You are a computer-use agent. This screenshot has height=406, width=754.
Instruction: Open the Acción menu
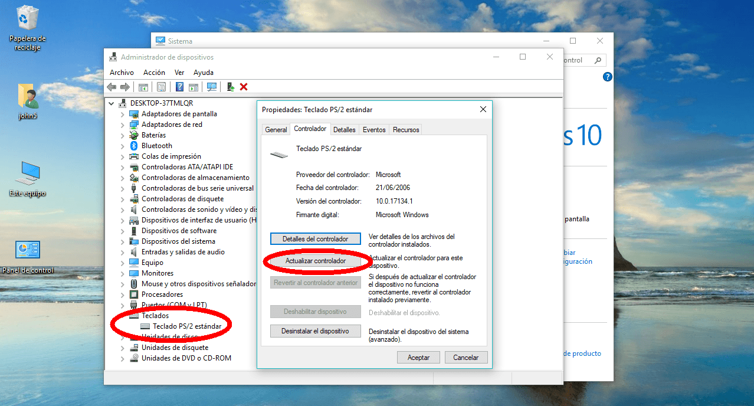tap(154, 73)
